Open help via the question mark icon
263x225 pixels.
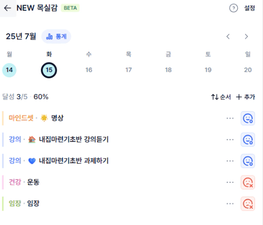[x=233, y=8]
